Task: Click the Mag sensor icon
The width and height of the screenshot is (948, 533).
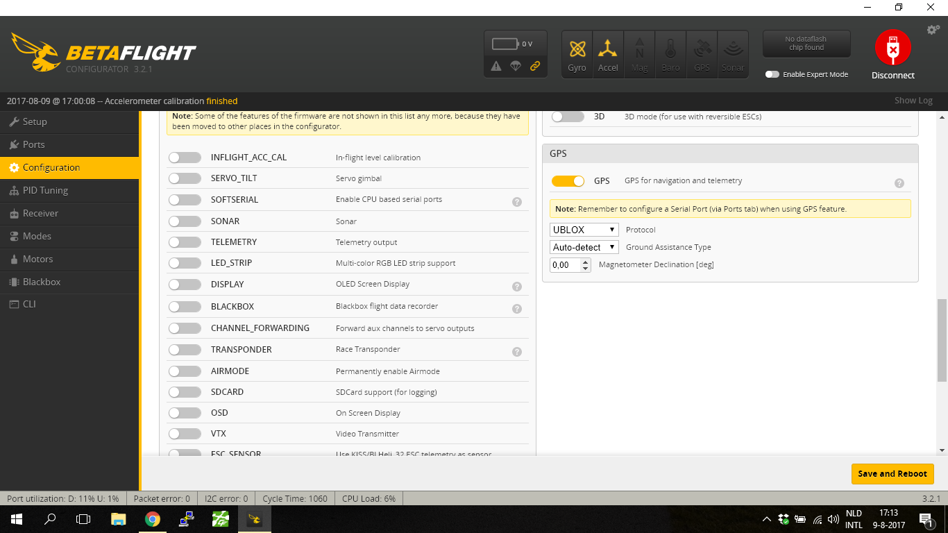Action: [639, 54]
